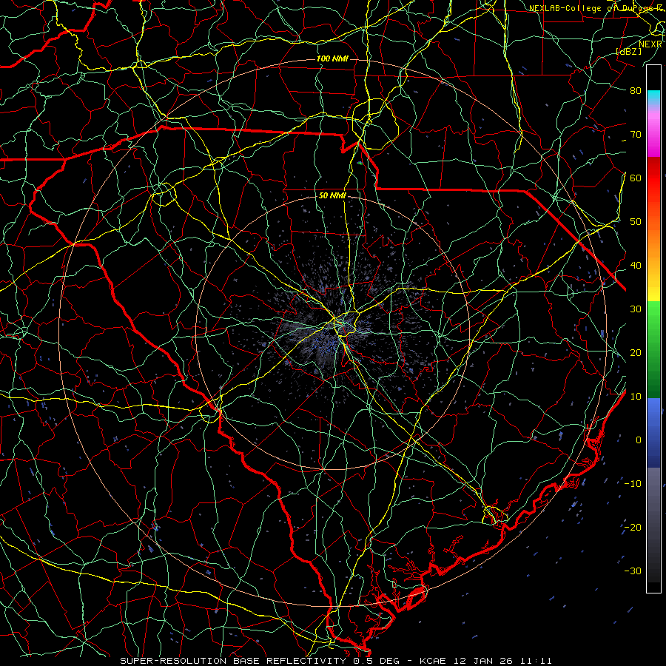Click the 40 value on the dBZ scale

[x=636, y=266]
